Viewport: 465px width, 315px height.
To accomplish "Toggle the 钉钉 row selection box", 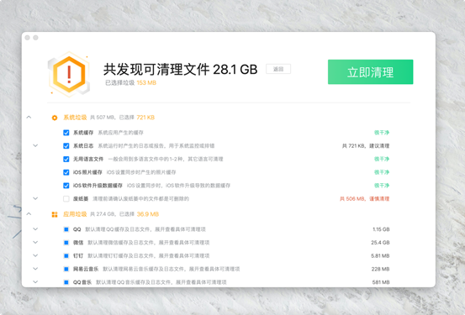I will 66,255.
